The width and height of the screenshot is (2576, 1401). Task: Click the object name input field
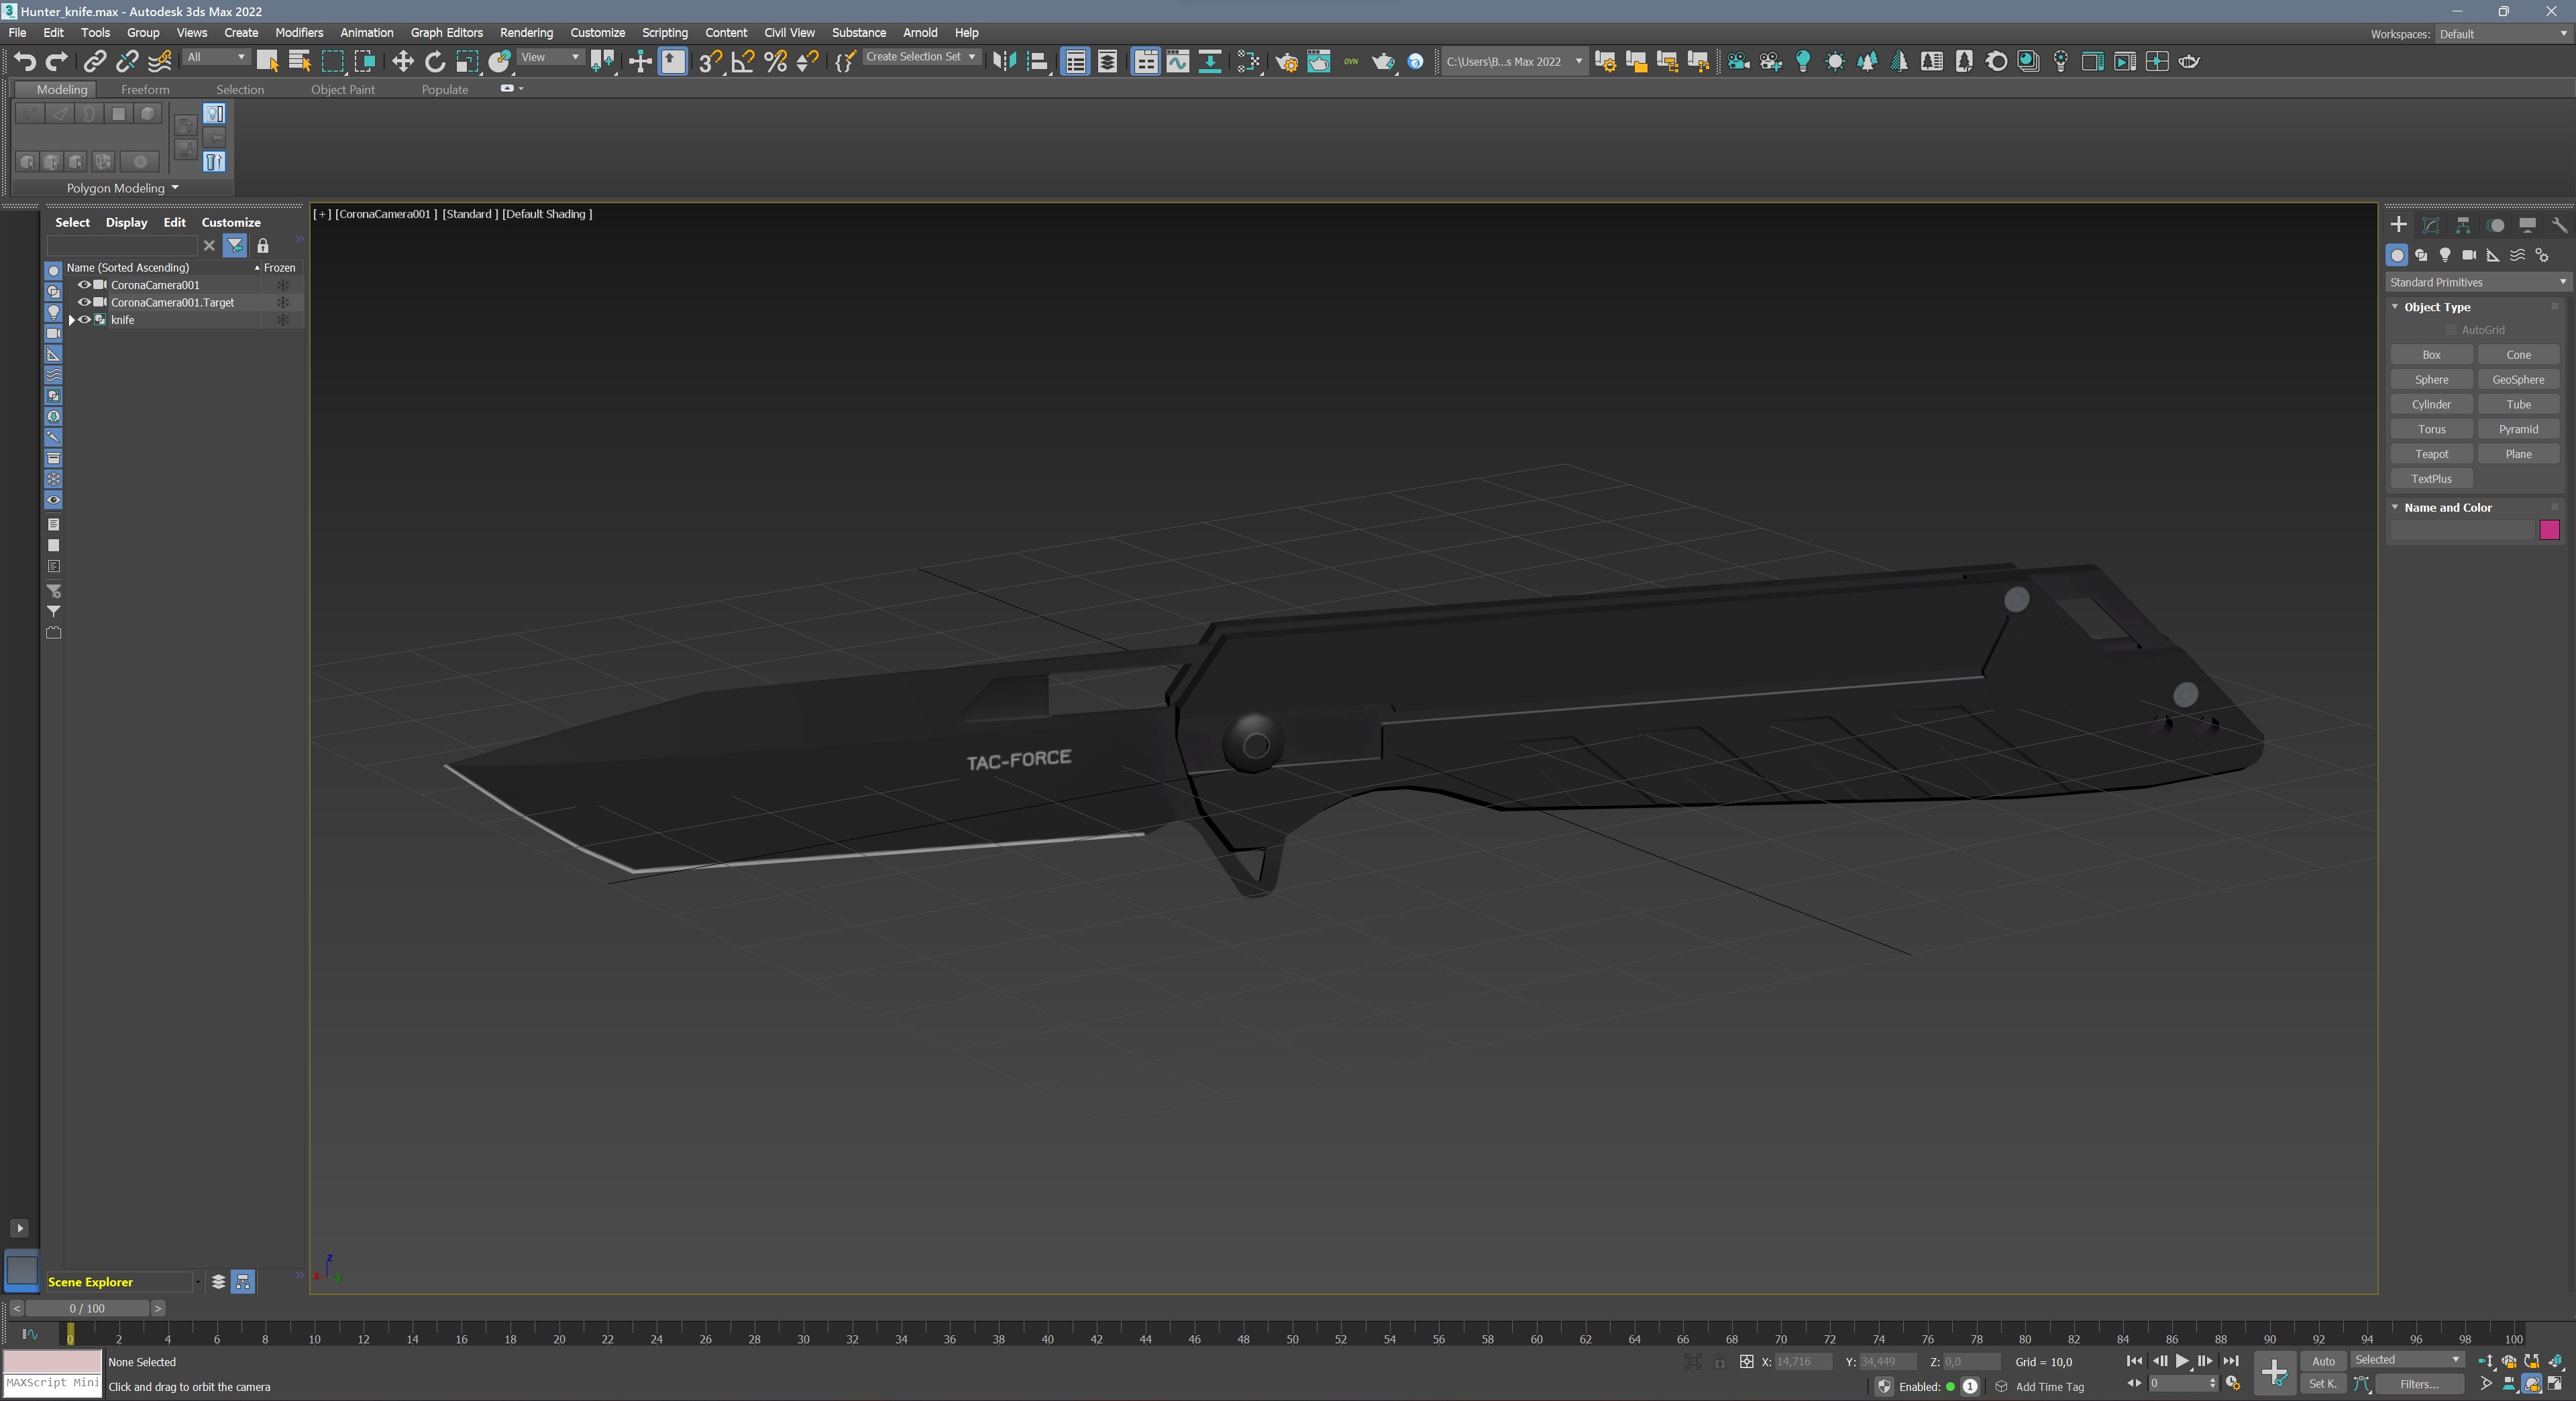pos(2462,530)
